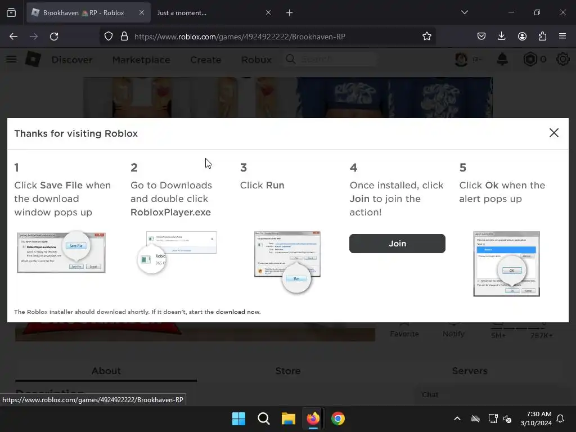Click the Firefox taskbar icon

point(313,418)
